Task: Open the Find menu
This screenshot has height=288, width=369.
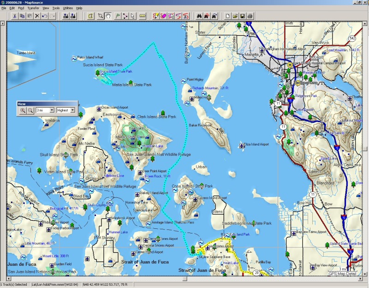Action: [21, 8]
